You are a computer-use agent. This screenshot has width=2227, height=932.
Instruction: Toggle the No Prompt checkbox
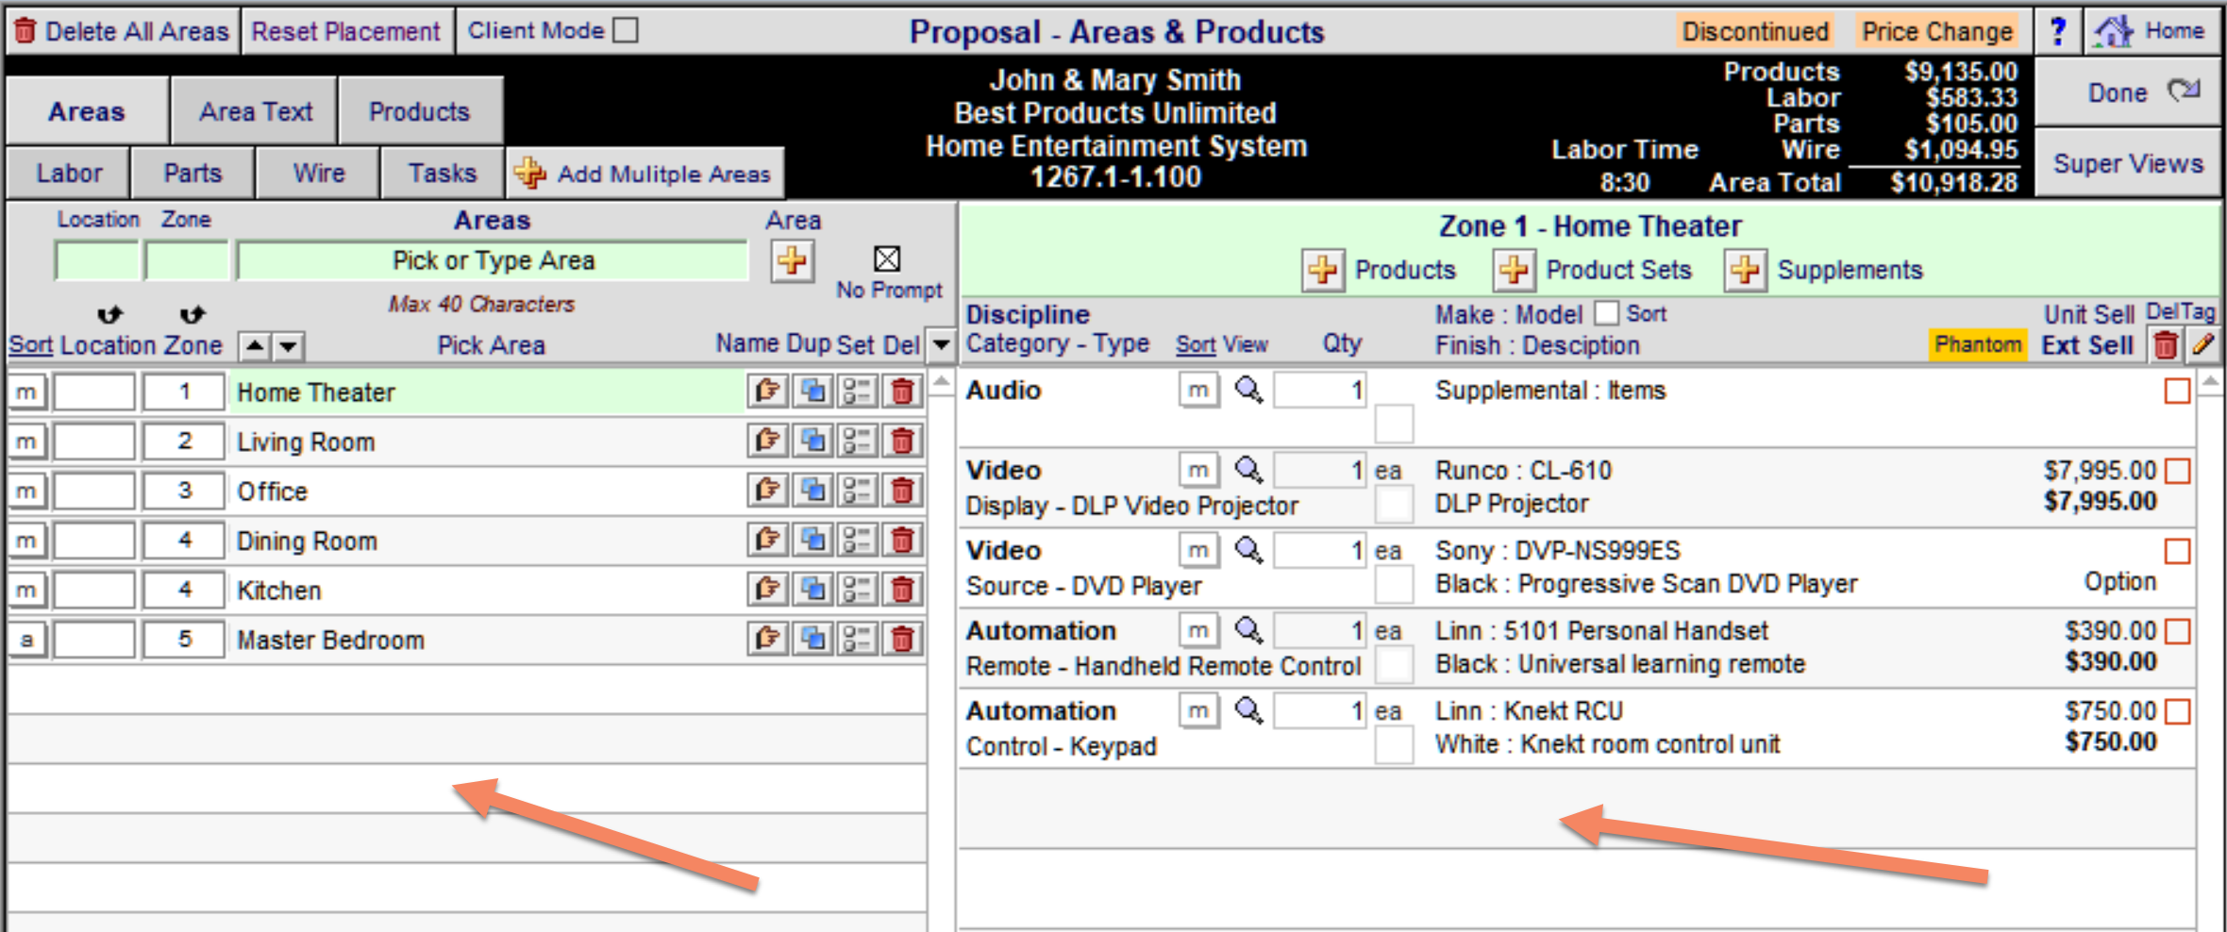tap(887, 258)
